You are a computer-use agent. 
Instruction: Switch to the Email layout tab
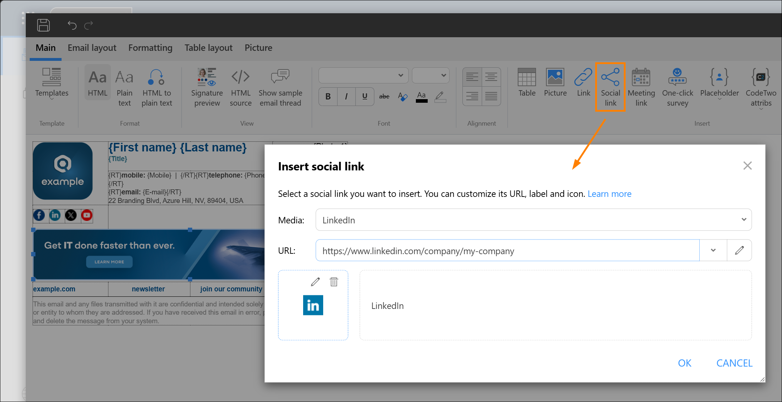pos(92,48)
